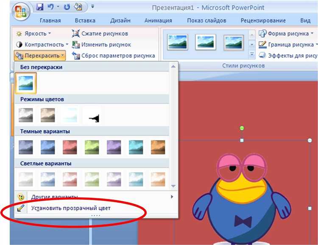The image size is (318, 245).
Task: Open the Контрастность contrast dropdown
Action: tap(42, 45)
